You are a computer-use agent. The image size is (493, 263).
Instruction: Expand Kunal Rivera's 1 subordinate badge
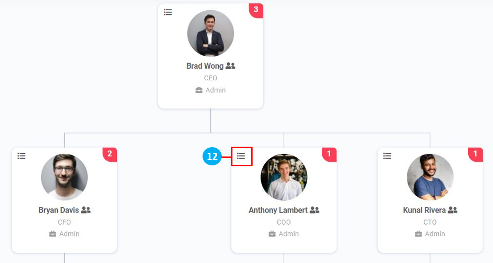475,154
